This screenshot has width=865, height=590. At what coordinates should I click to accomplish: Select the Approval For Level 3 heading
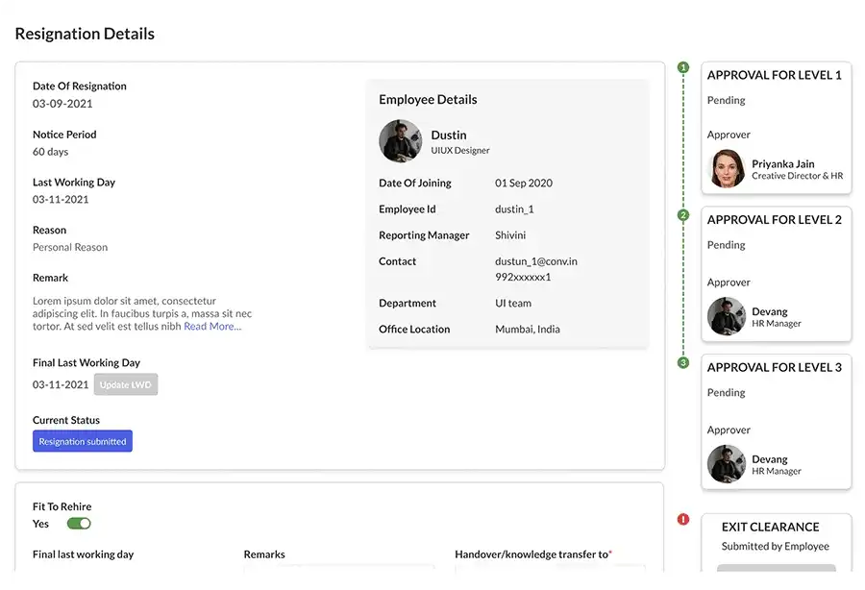pyautogui.click(x=774, y=367)
